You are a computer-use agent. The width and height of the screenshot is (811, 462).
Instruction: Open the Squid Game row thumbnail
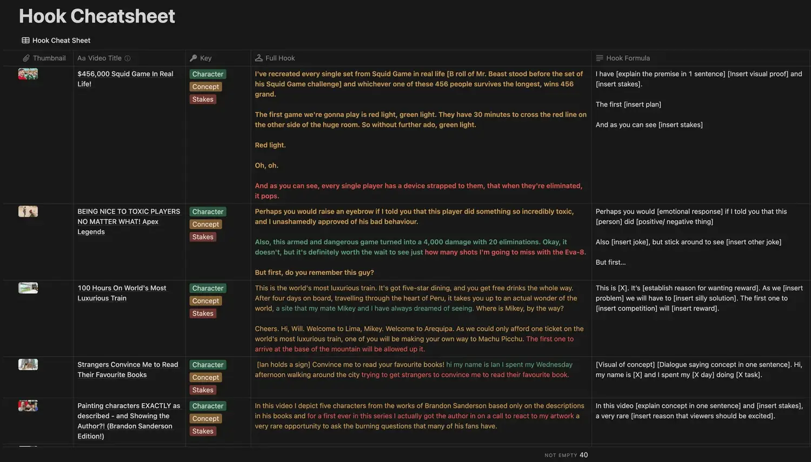(x=28, y=74)
